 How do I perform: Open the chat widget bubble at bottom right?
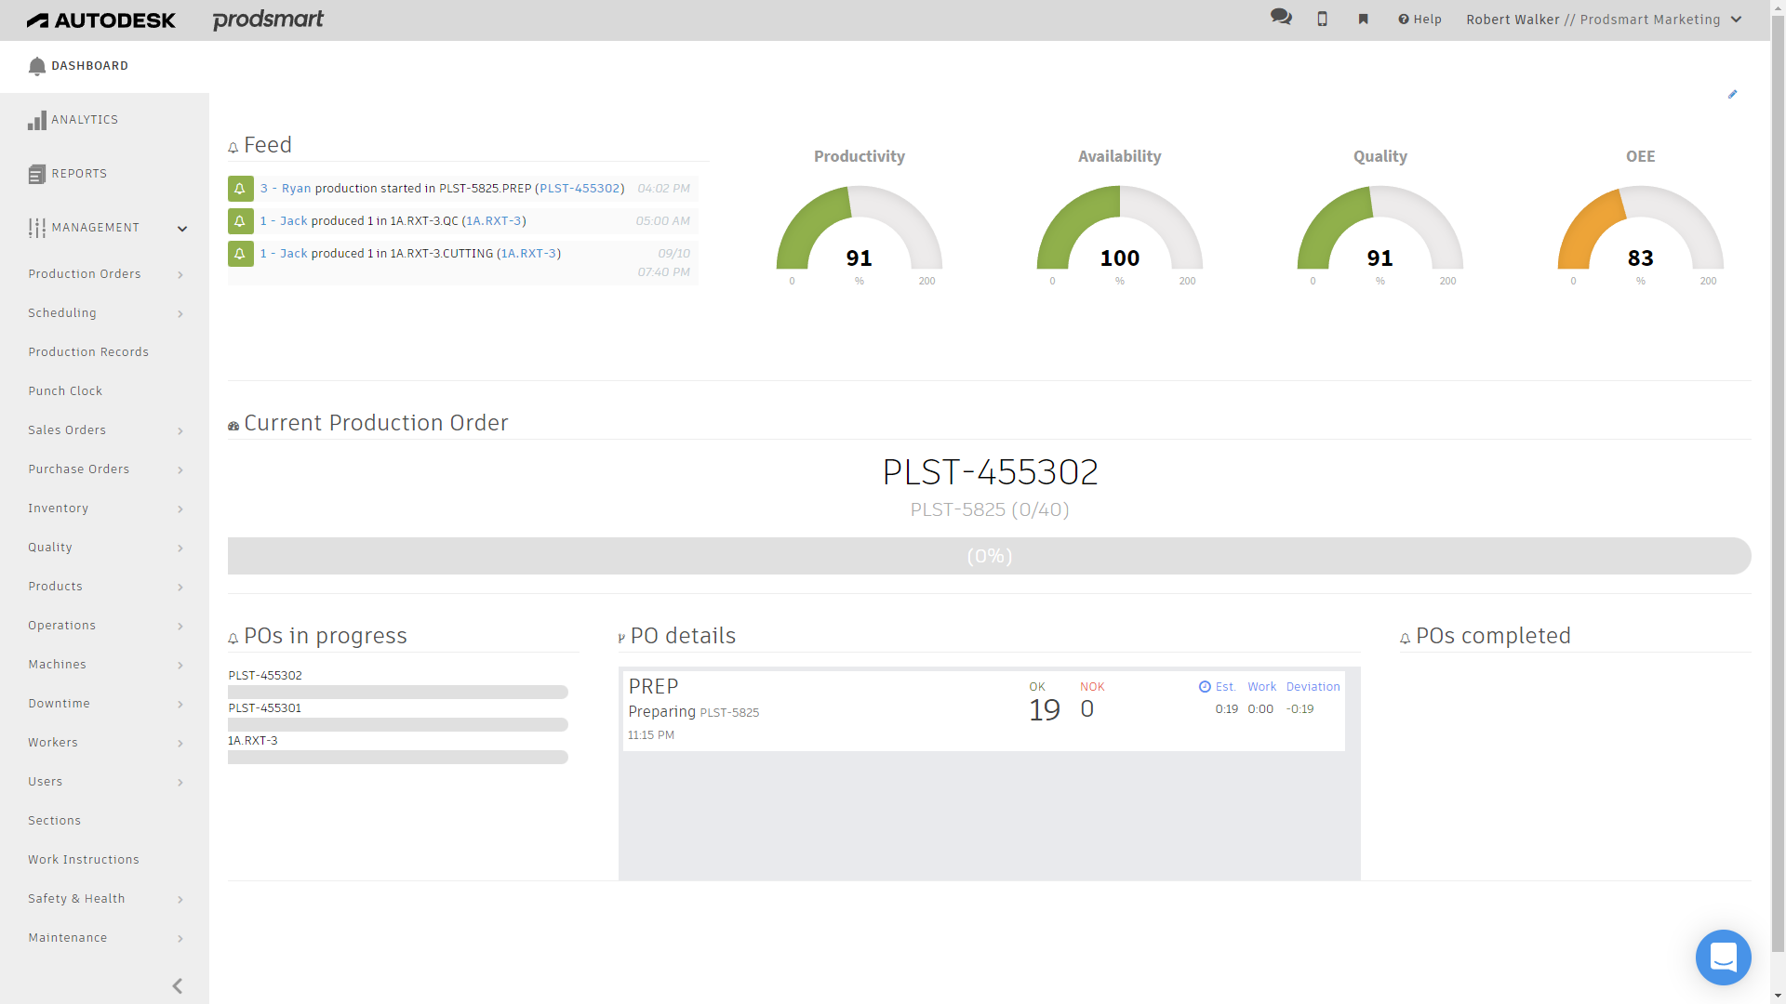pos(1723,957)
